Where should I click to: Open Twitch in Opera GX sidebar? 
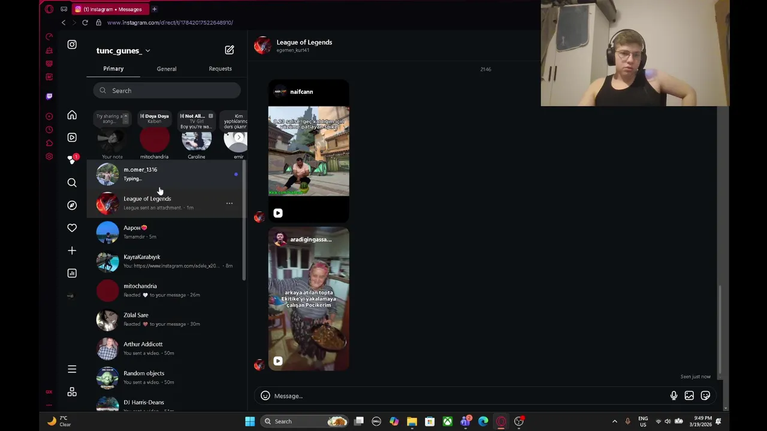[x=49, y=96]
